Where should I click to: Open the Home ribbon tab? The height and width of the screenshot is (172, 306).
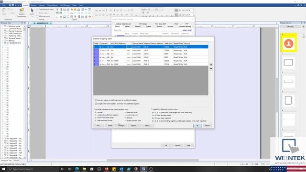coord(25,5)
